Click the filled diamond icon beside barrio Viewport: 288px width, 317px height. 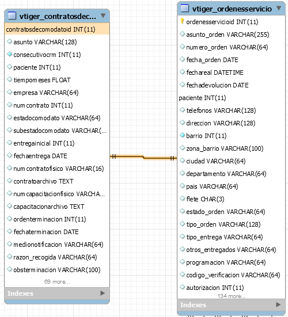coord(183,135)
